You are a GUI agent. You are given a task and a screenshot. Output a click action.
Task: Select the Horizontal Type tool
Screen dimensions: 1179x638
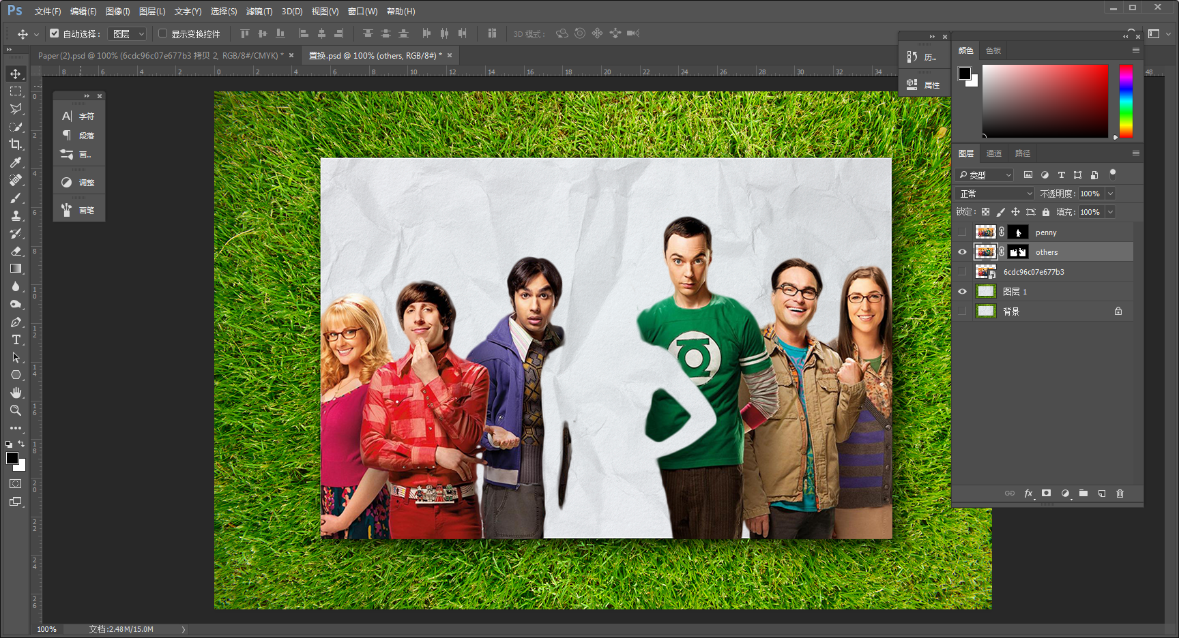16,339
